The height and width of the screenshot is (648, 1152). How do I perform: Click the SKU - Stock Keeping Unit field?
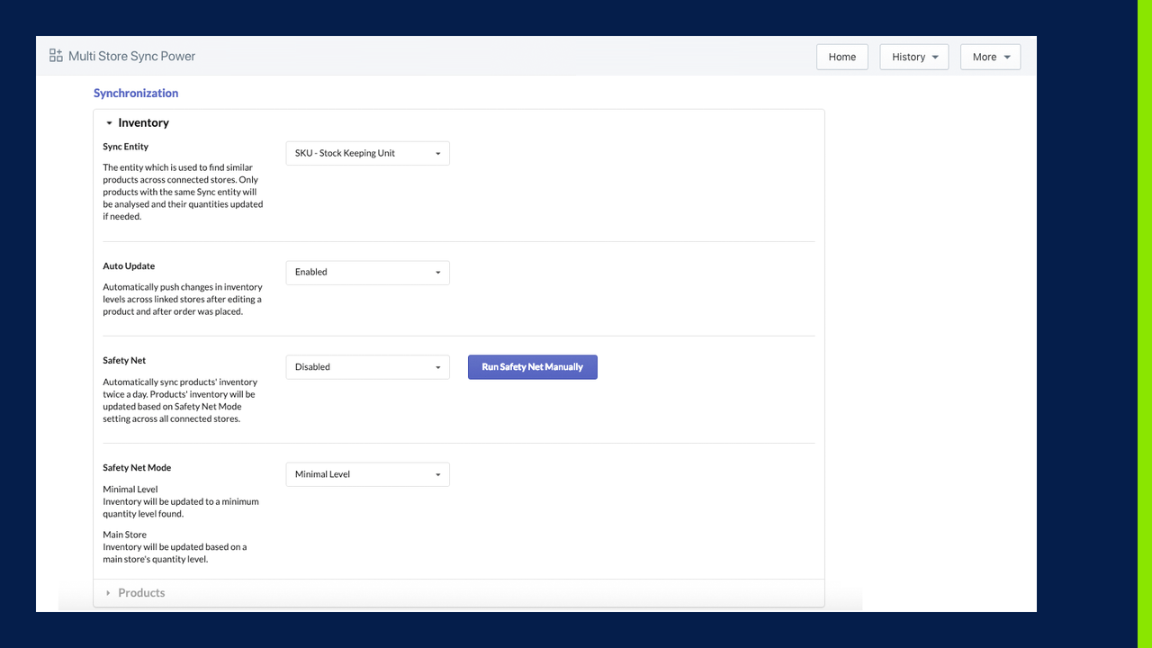(x=367, y=153)
